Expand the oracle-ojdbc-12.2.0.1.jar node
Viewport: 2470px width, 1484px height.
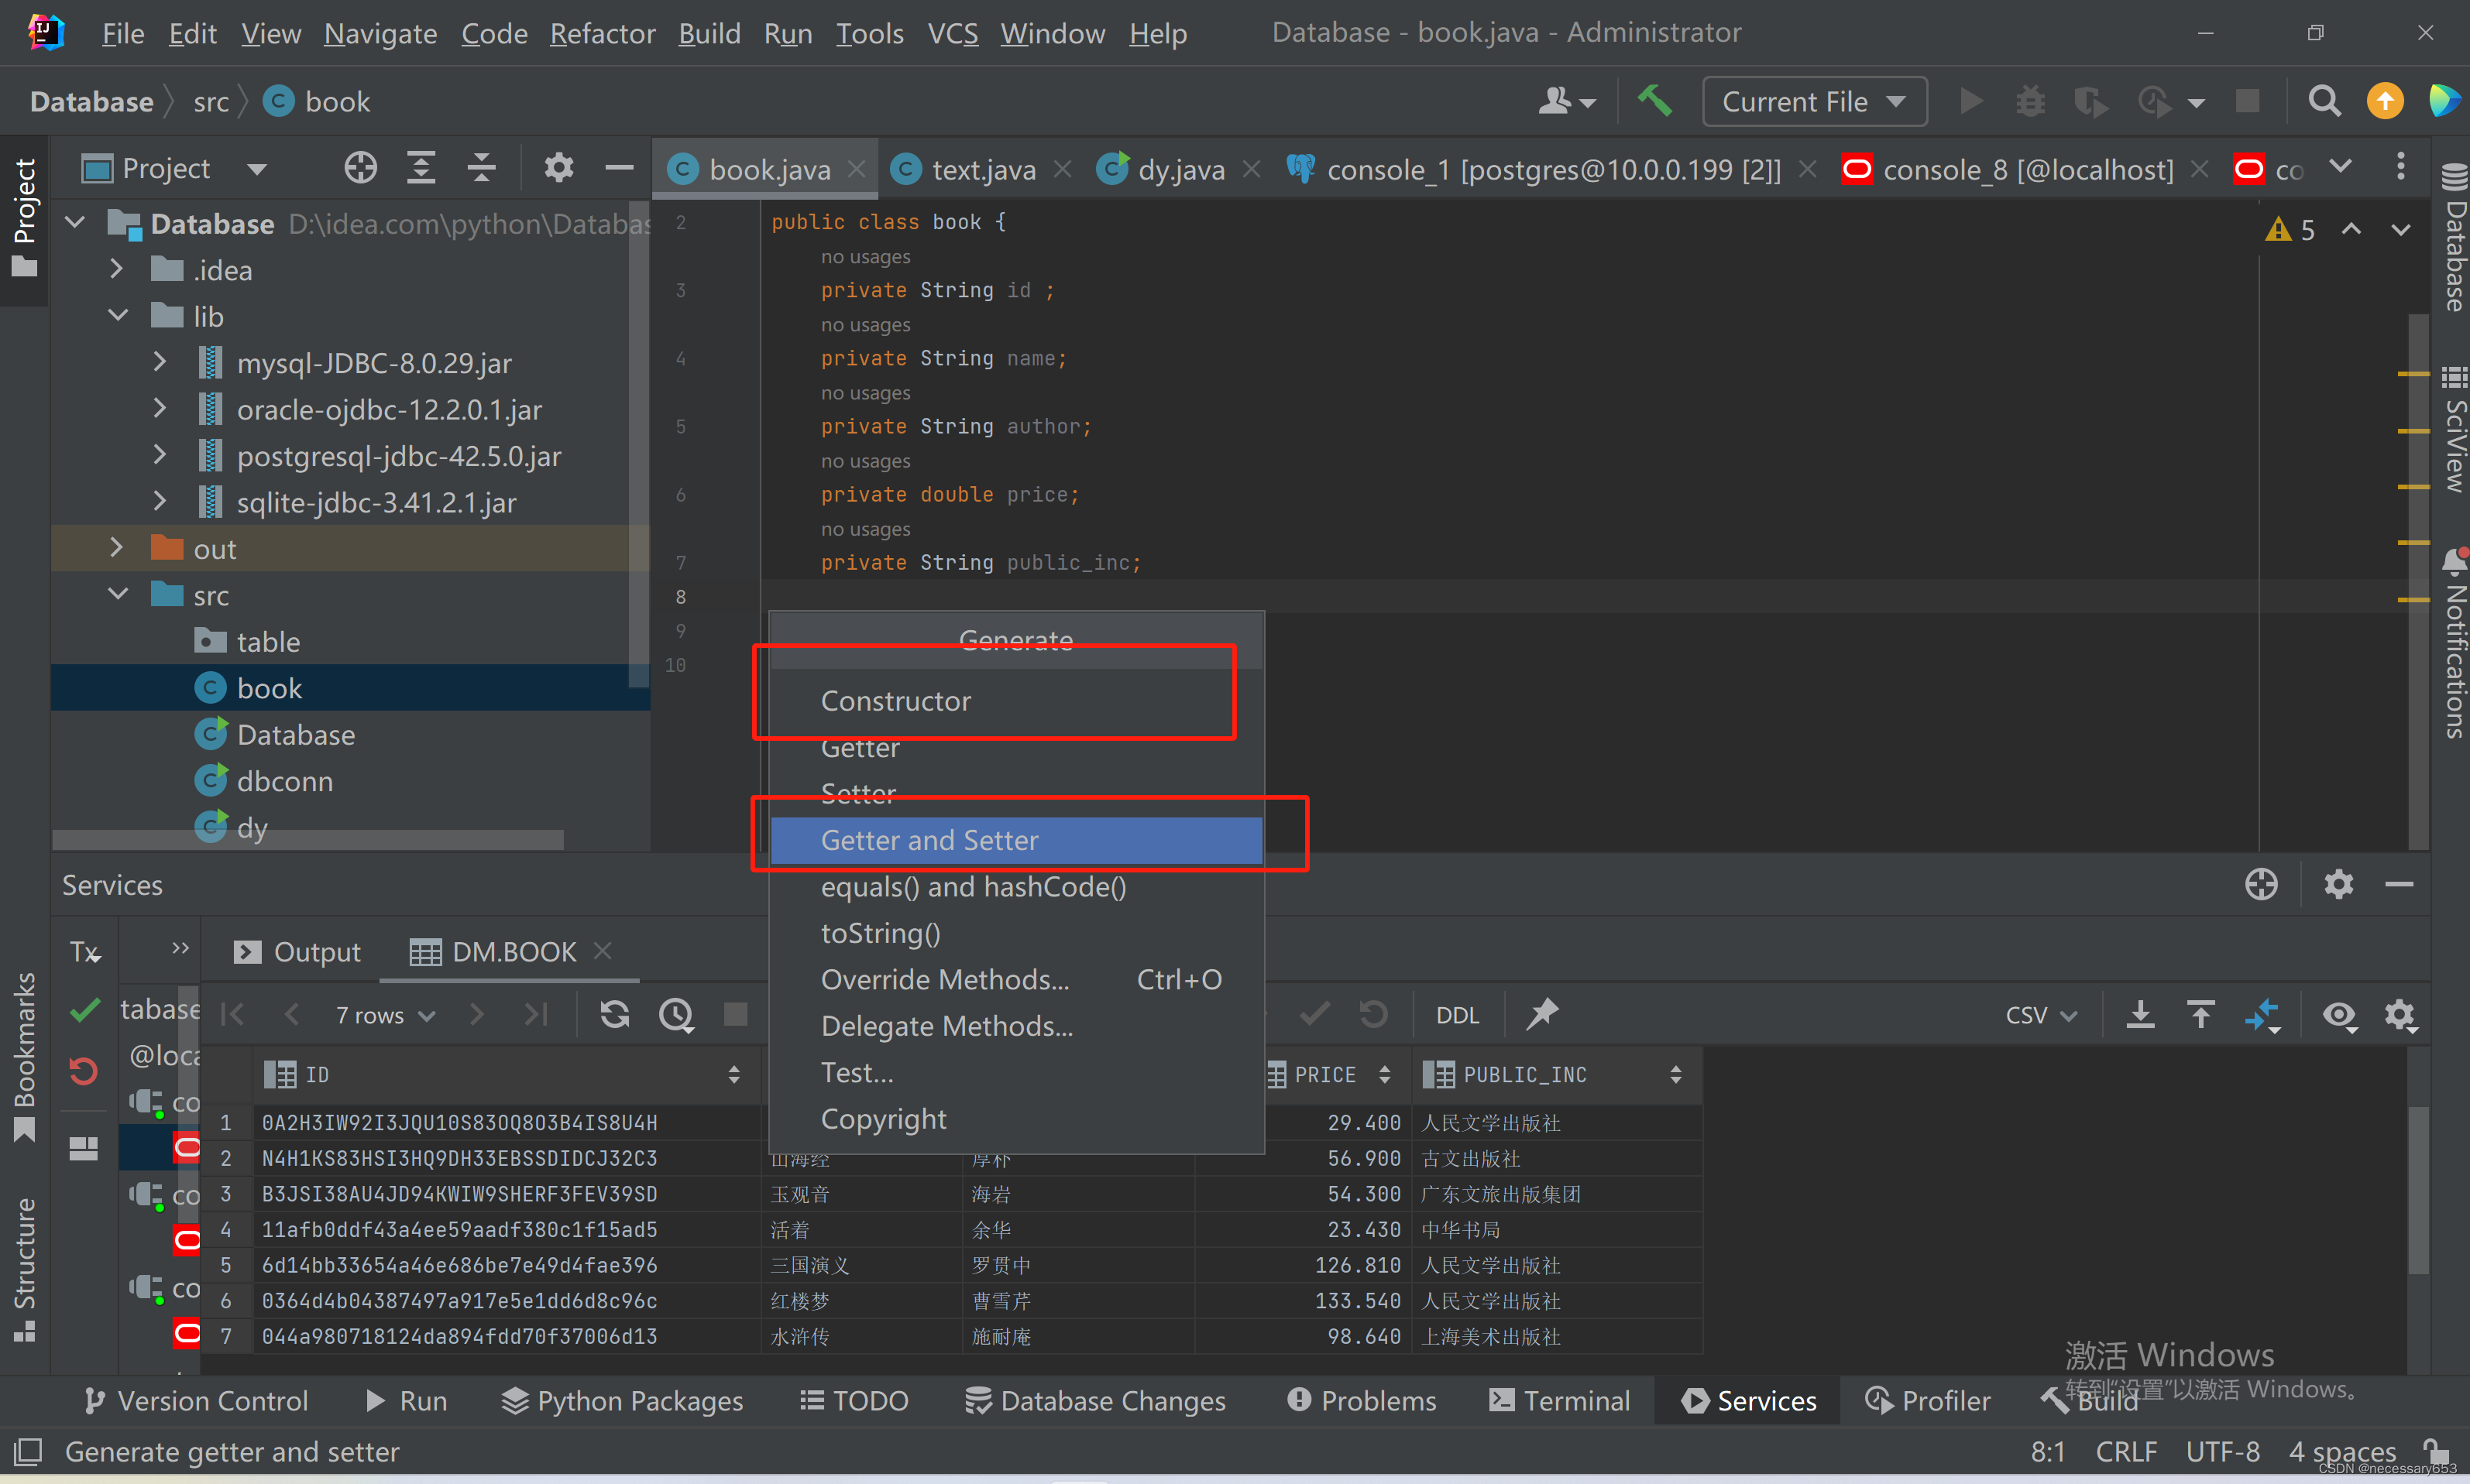pos(160,408)
